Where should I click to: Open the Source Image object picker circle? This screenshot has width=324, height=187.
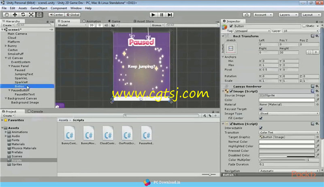318,96
